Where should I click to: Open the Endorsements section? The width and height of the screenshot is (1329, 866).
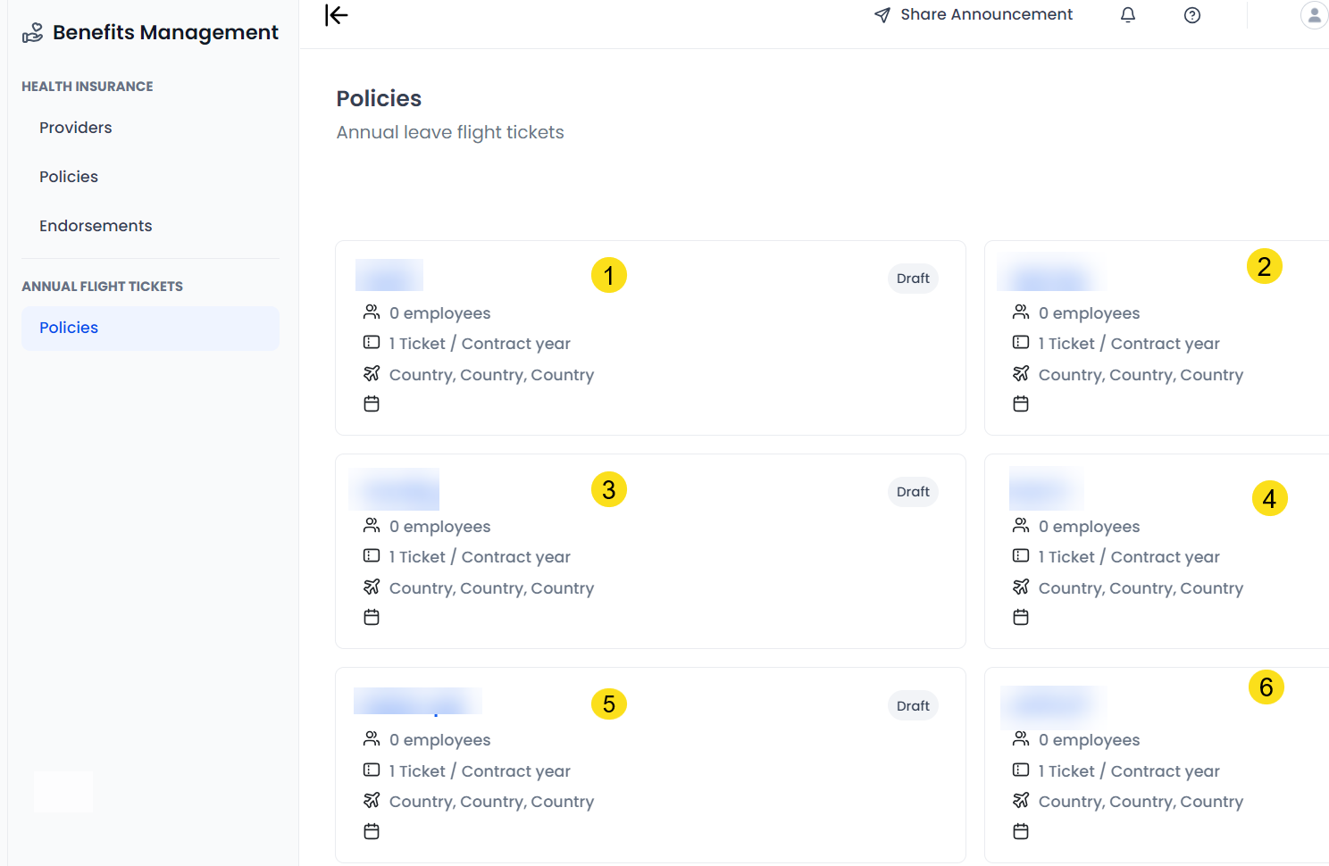(x=96, y=226)
